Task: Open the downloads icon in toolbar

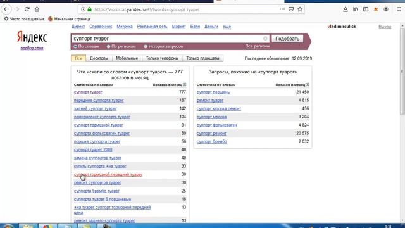Action: click(346, 9)
